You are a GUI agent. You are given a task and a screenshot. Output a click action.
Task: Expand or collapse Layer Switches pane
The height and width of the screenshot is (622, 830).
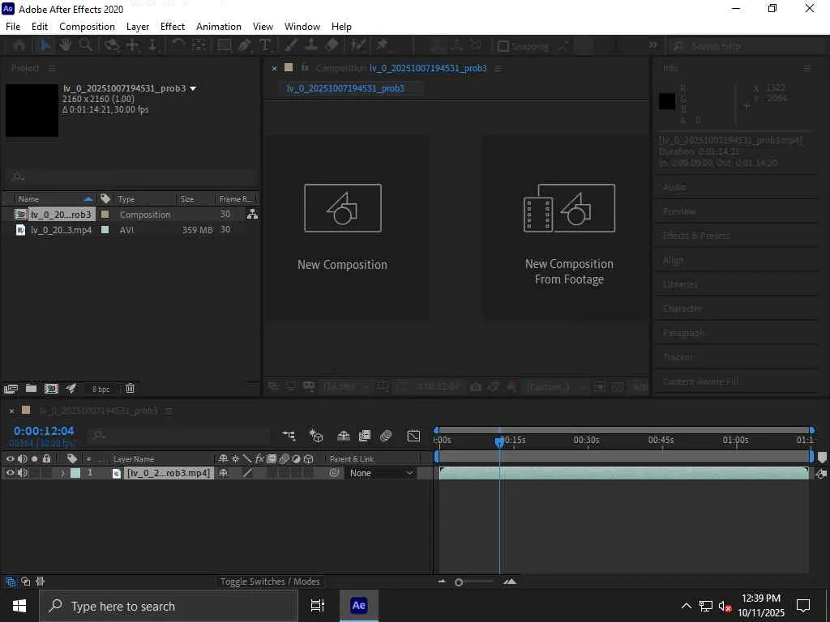(11, 582)
